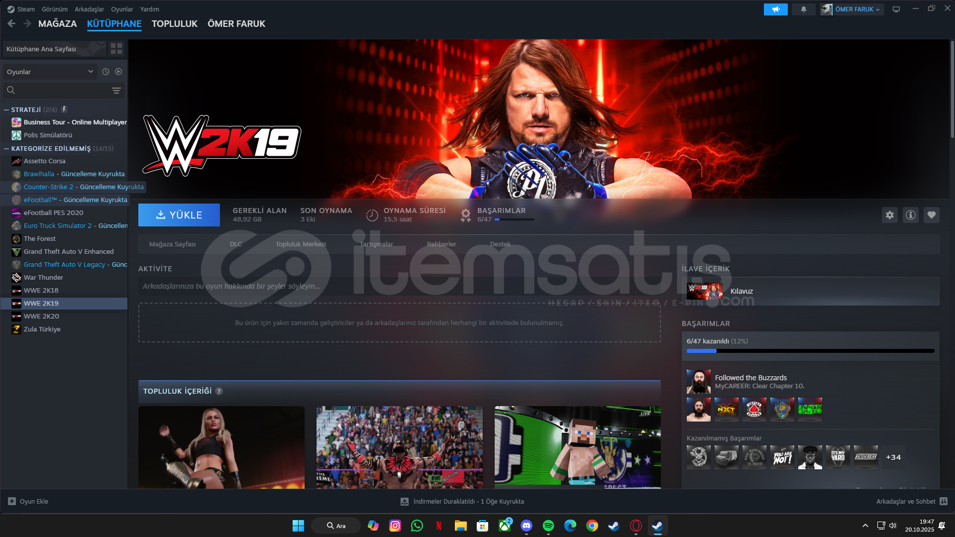955x537 pixels.
Task: Open the Community Content help question mark
Action: point(219,391)
